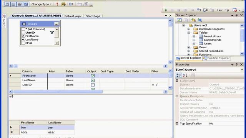Select the Users table in Server Explorer
Image resolution: width=246 pixels, height=138 pixels.
tap(208, 44)
